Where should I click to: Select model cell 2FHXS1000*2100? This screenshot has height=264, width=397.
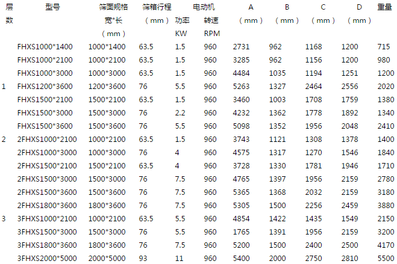[46, 139]
